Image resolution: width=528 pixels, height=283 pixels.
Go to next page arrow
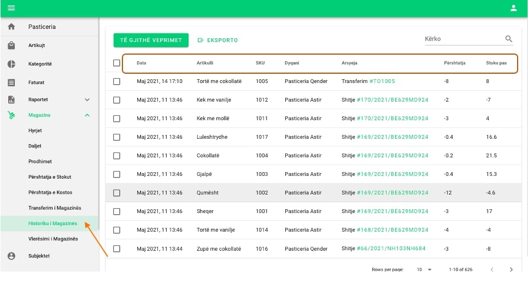pos(511,269)
